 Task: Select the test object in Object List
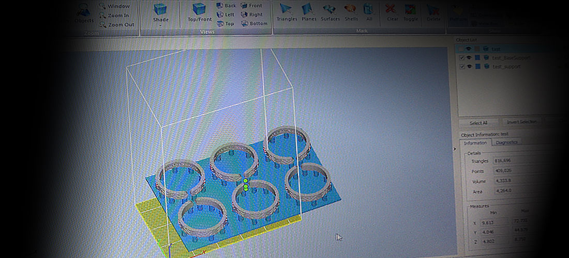[496, 49]
